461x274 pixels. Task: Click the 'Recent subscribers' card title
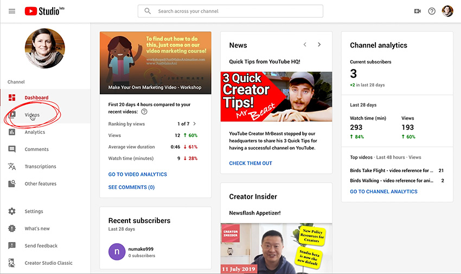[x=139, y=220]
